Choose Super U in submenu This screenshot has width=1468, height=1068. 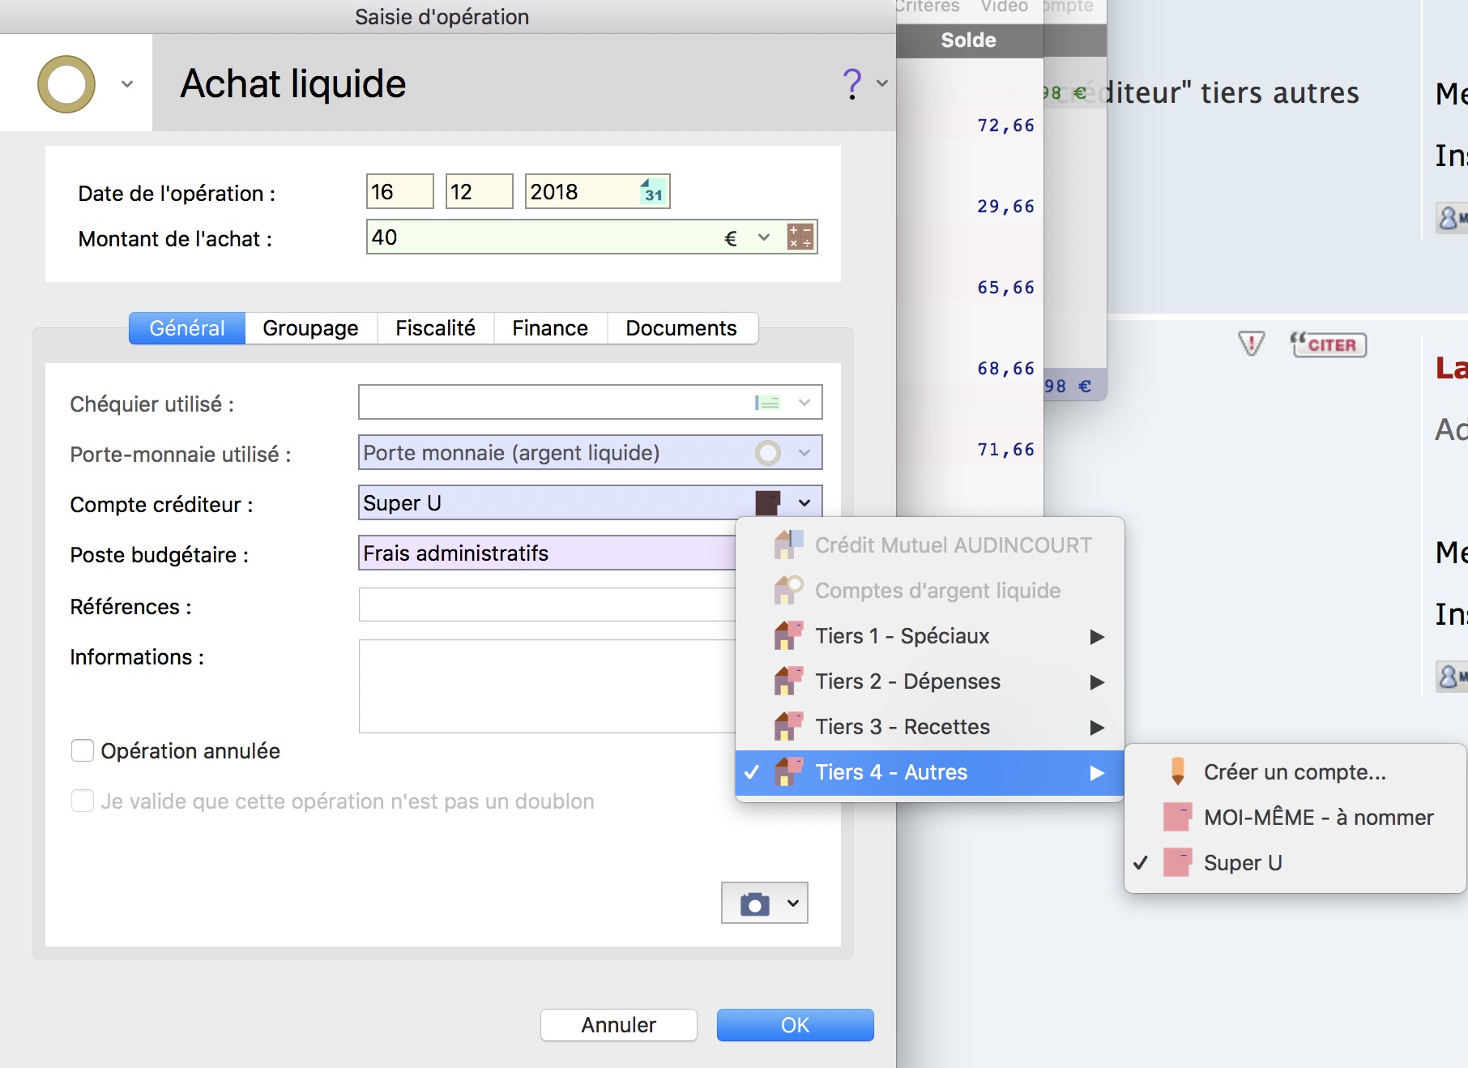1295,863
